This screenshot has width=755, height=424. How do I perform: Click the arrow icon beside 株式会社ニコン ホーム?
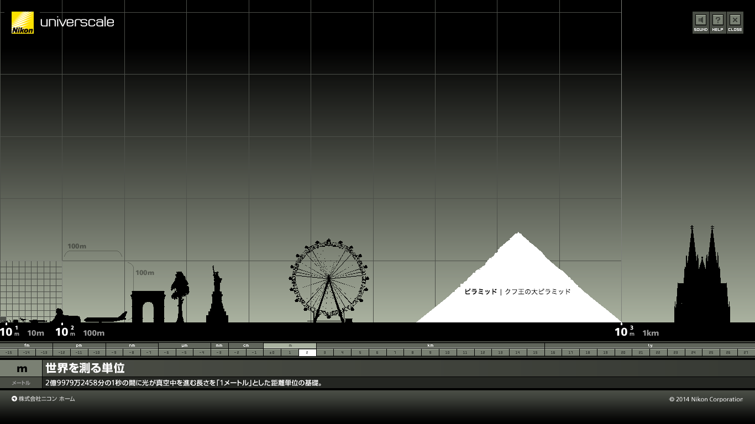[14, 399]
